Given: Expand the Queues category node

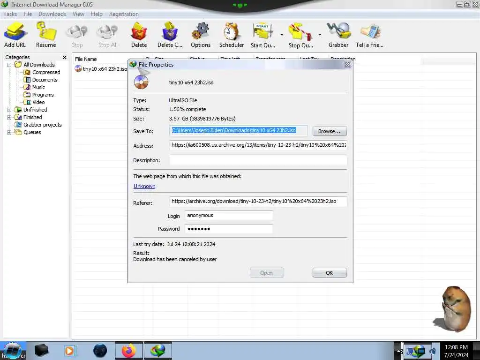Looking at the screenshot, I should point(9,132).
